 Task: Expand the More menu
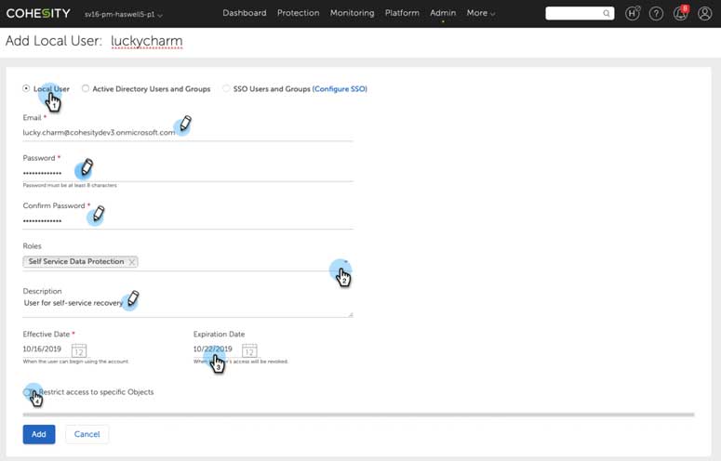480,13
